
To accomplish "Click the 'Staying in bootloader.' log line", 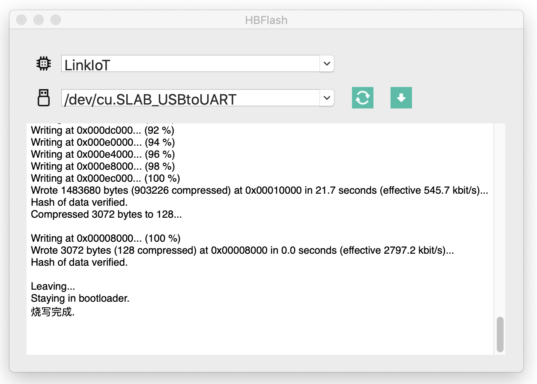I will tap(80, 298).
